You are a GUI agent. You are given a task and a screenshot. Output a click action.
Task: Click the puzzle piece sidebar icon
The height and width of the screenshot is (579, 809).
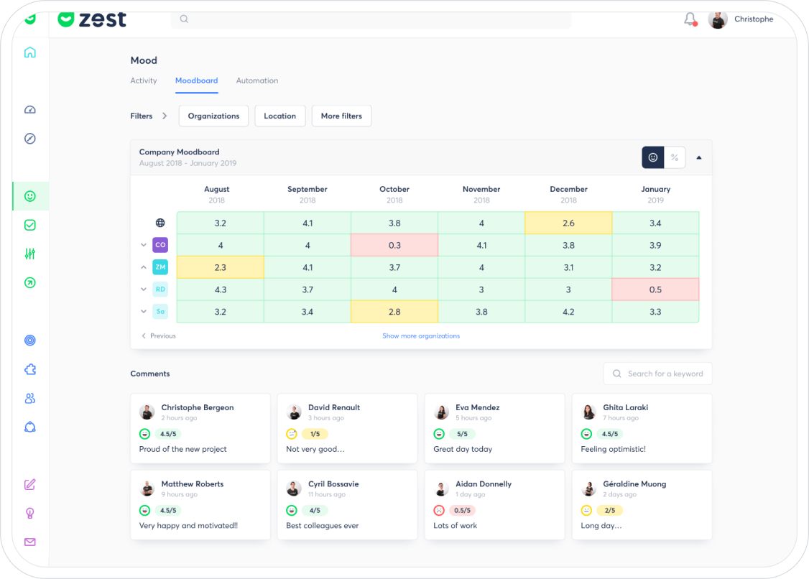click(x=29, y=369)
